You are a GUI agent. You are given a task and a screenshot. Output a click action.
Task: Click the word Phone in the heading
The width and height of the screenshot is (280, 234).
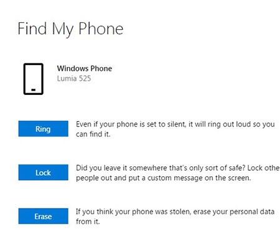tap(101, 29)
